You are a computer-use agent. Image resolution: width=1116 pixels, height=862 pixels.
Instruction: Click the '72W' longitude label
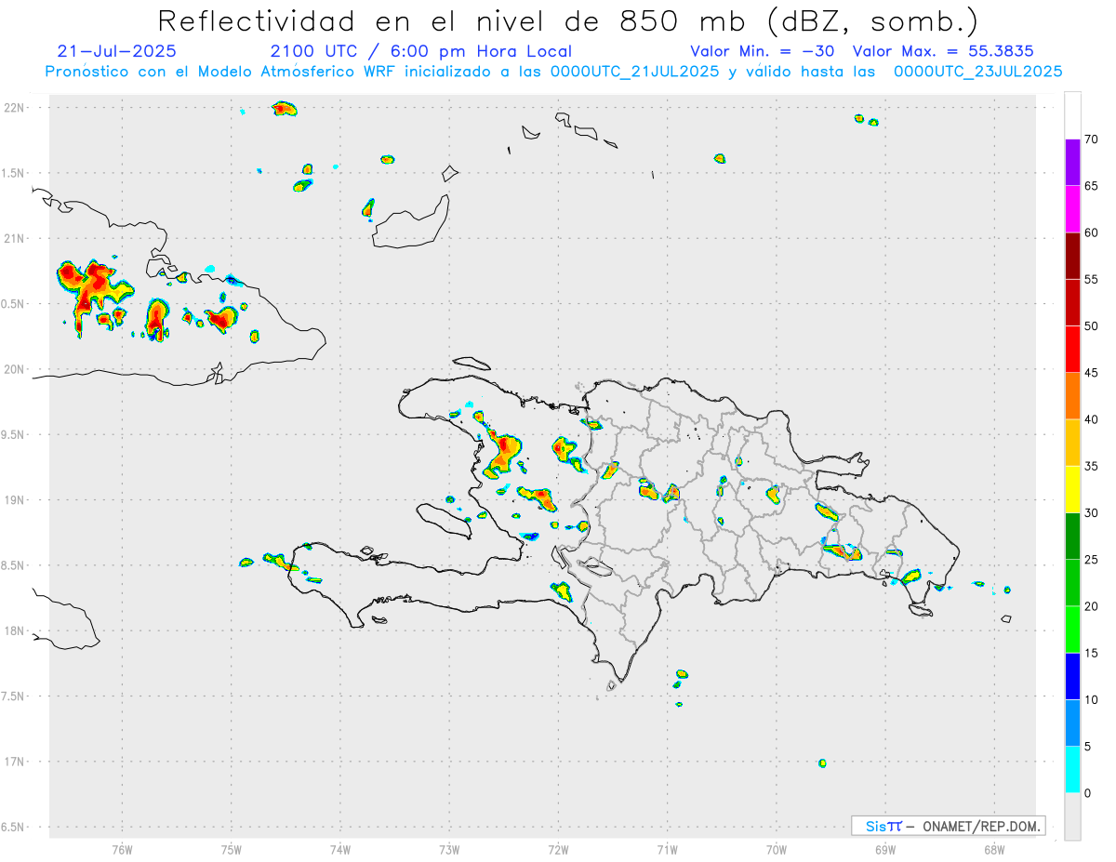tap(558, 849)
